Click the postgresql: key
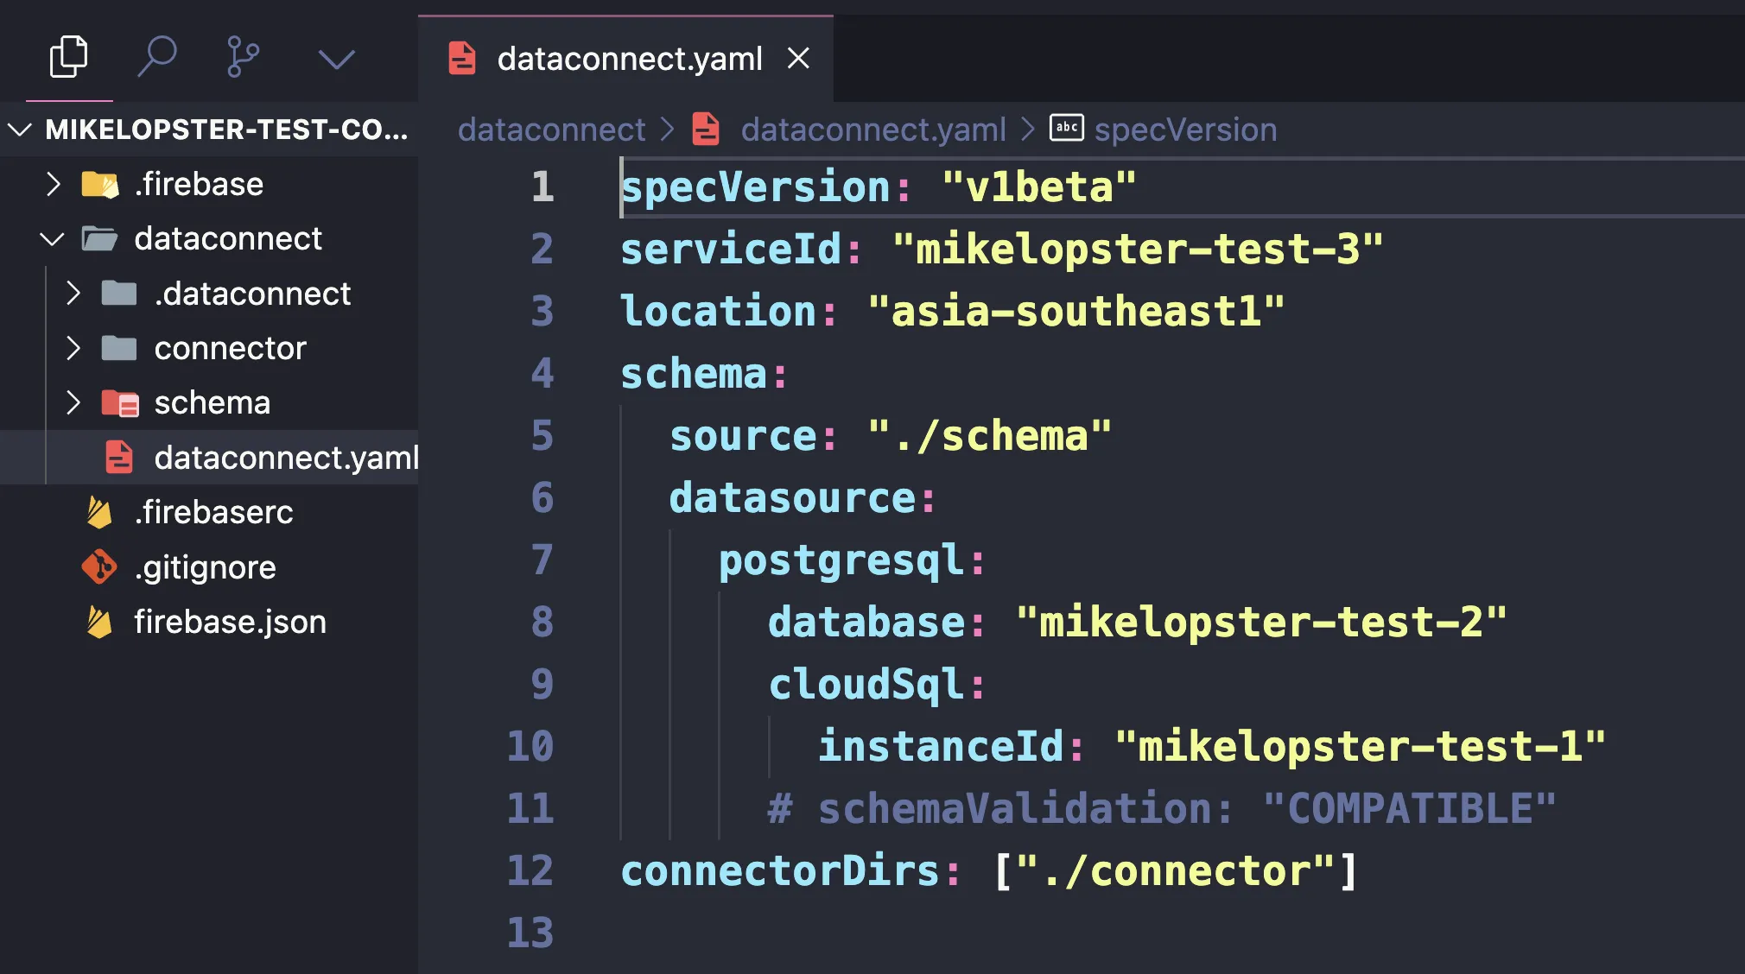 coord(852,561)
